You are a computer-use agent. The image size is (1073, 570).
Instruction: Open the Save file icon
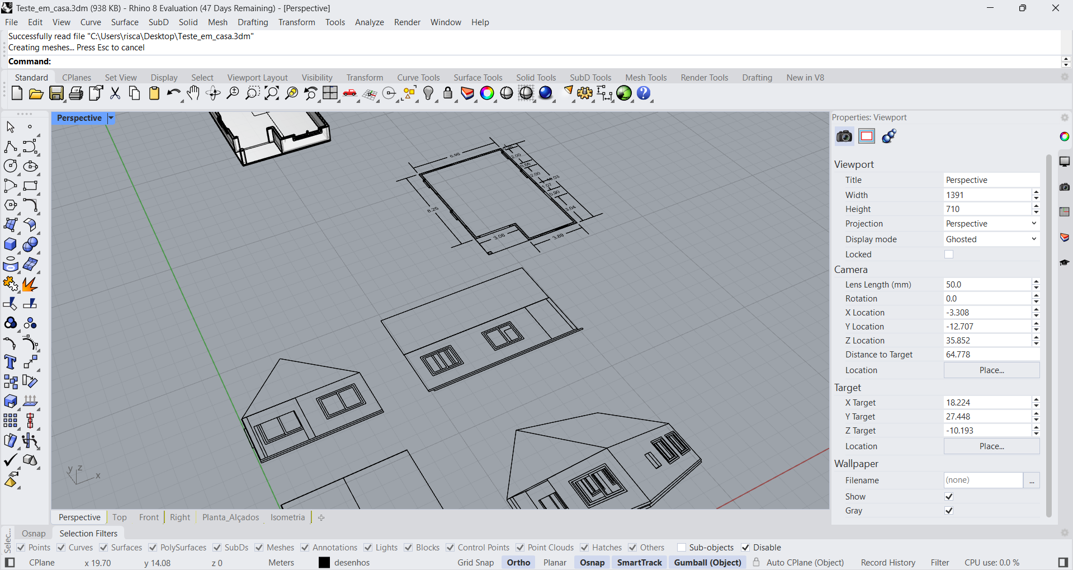point(56,93)
